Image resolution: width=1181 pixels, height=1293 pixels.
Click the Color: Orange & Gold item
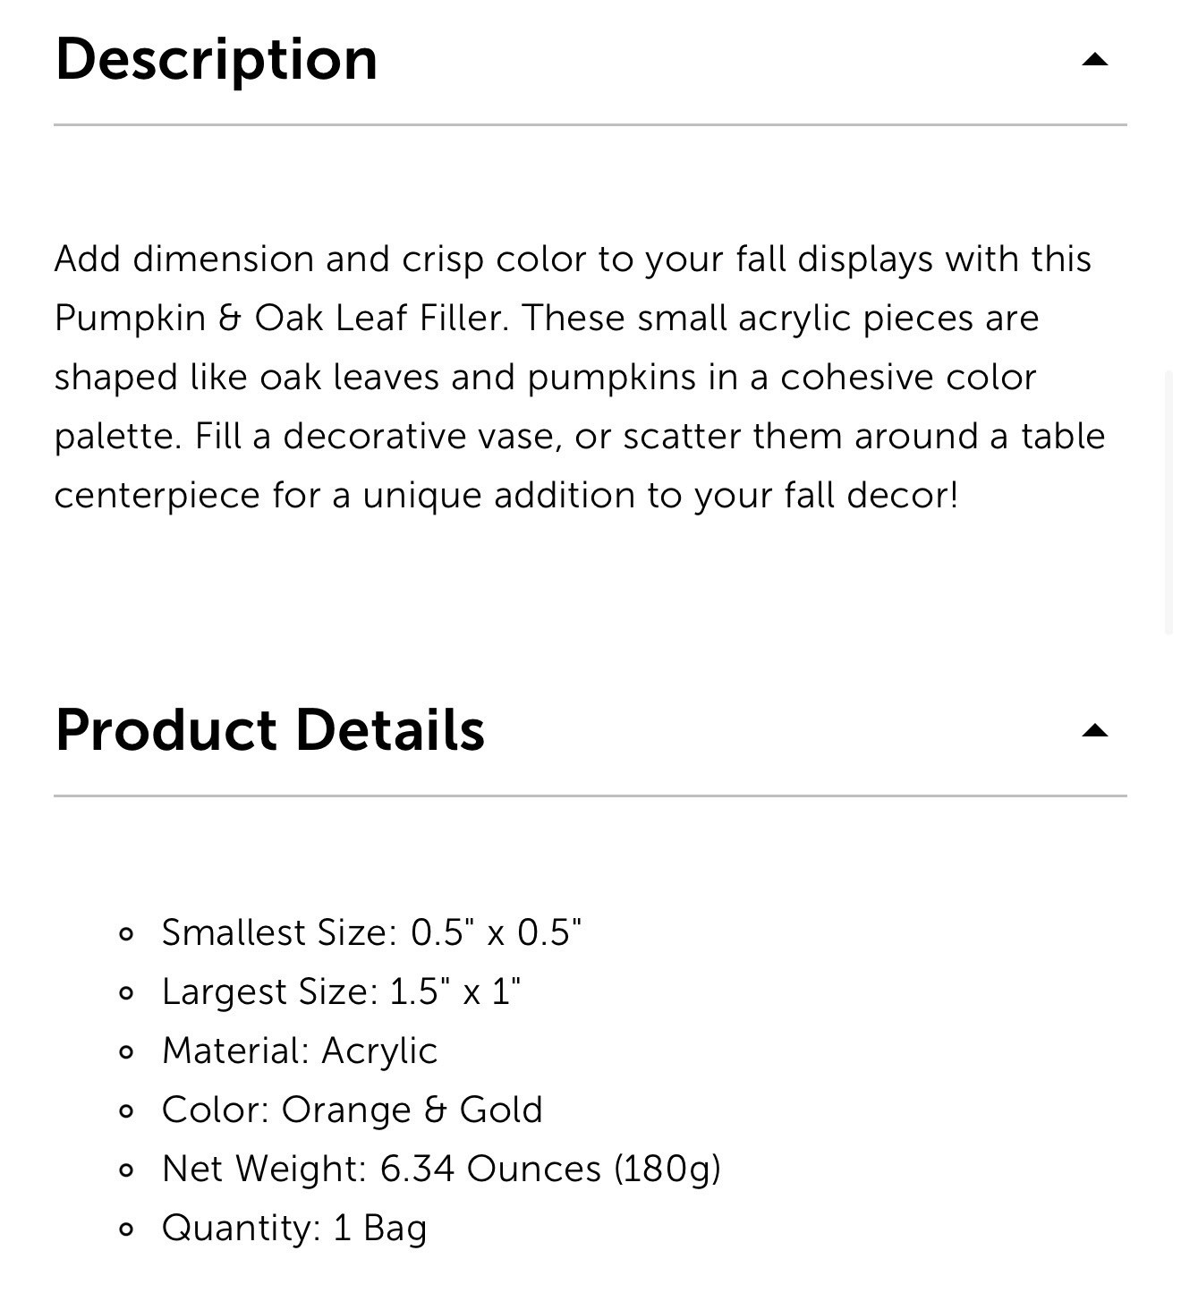[x=352, y=1110]
